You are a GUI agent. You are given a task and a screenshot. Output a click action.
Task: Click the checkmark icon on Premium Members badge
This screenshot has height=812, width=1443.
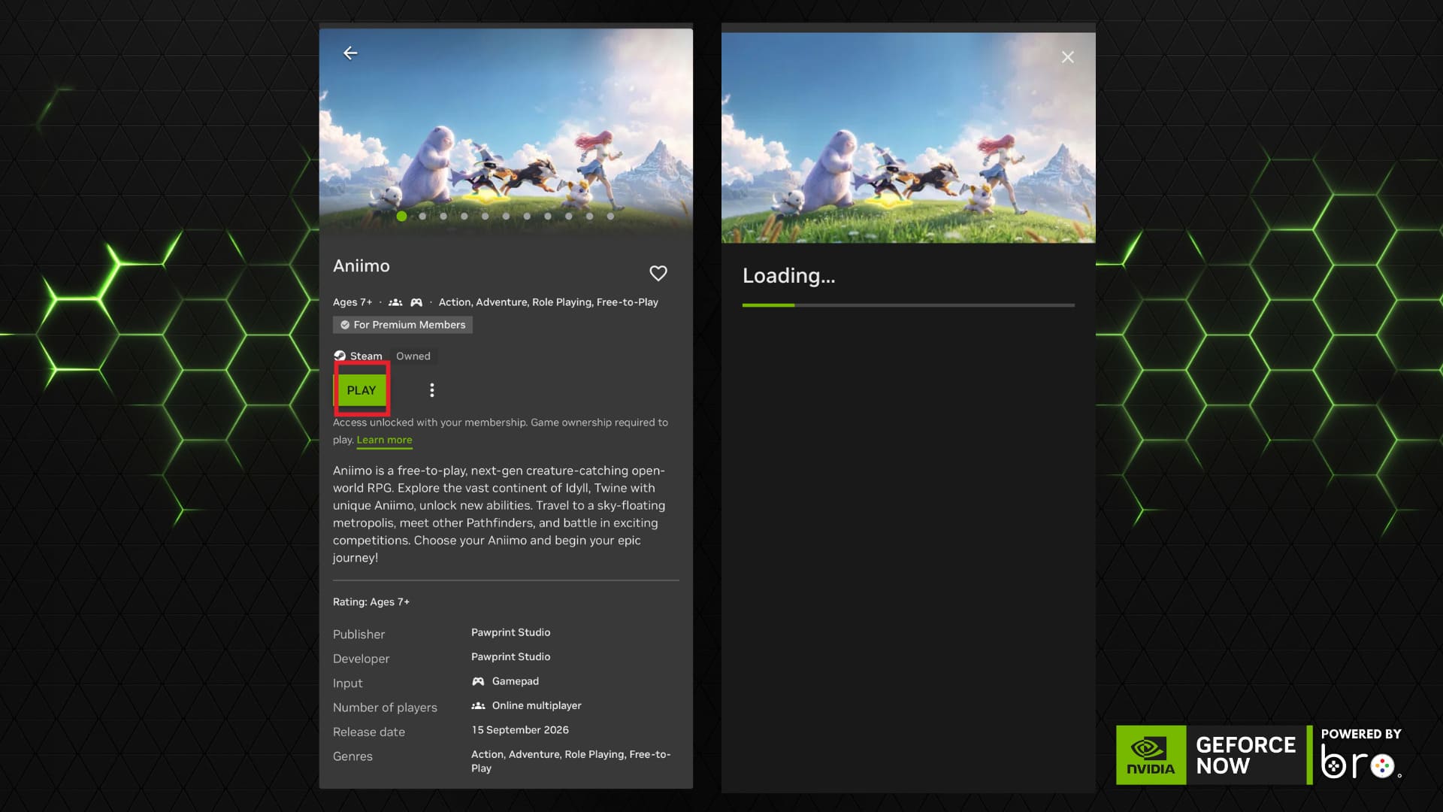coord(345,325)
